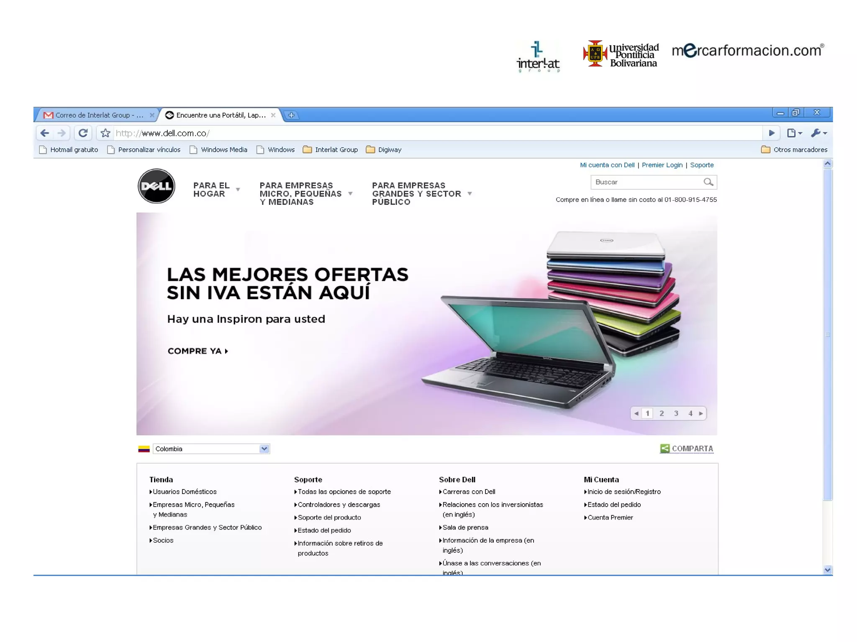Screen dimensions: 857x642
Task: Click the COMPARTA share icon
Action: tap(665, 448)
